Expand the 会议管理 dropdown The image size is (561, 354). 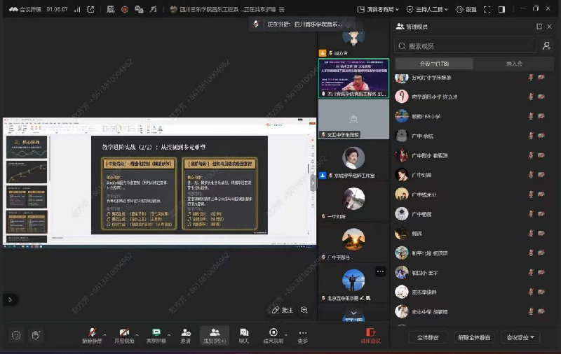(522, 337)
